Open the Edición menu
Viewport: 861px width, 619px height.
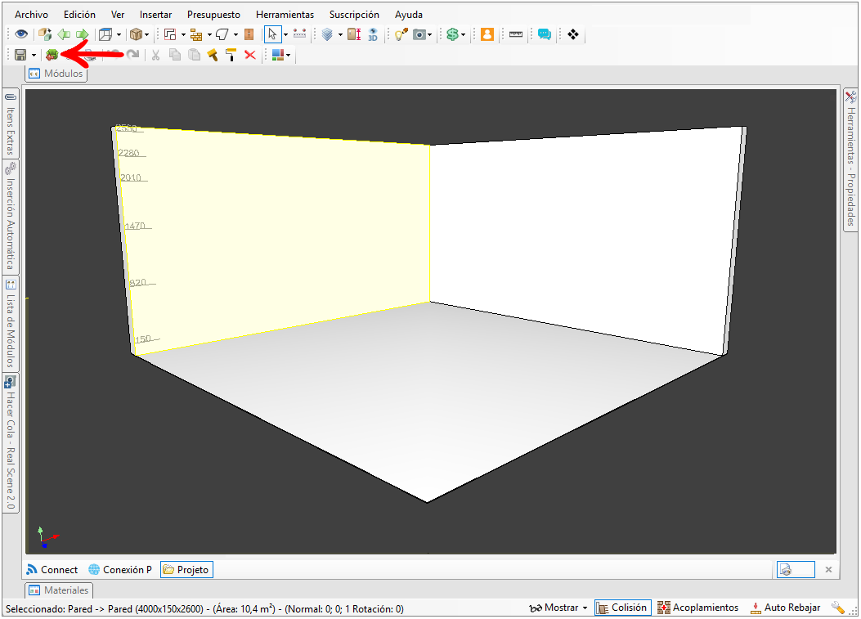coord(79,15)
